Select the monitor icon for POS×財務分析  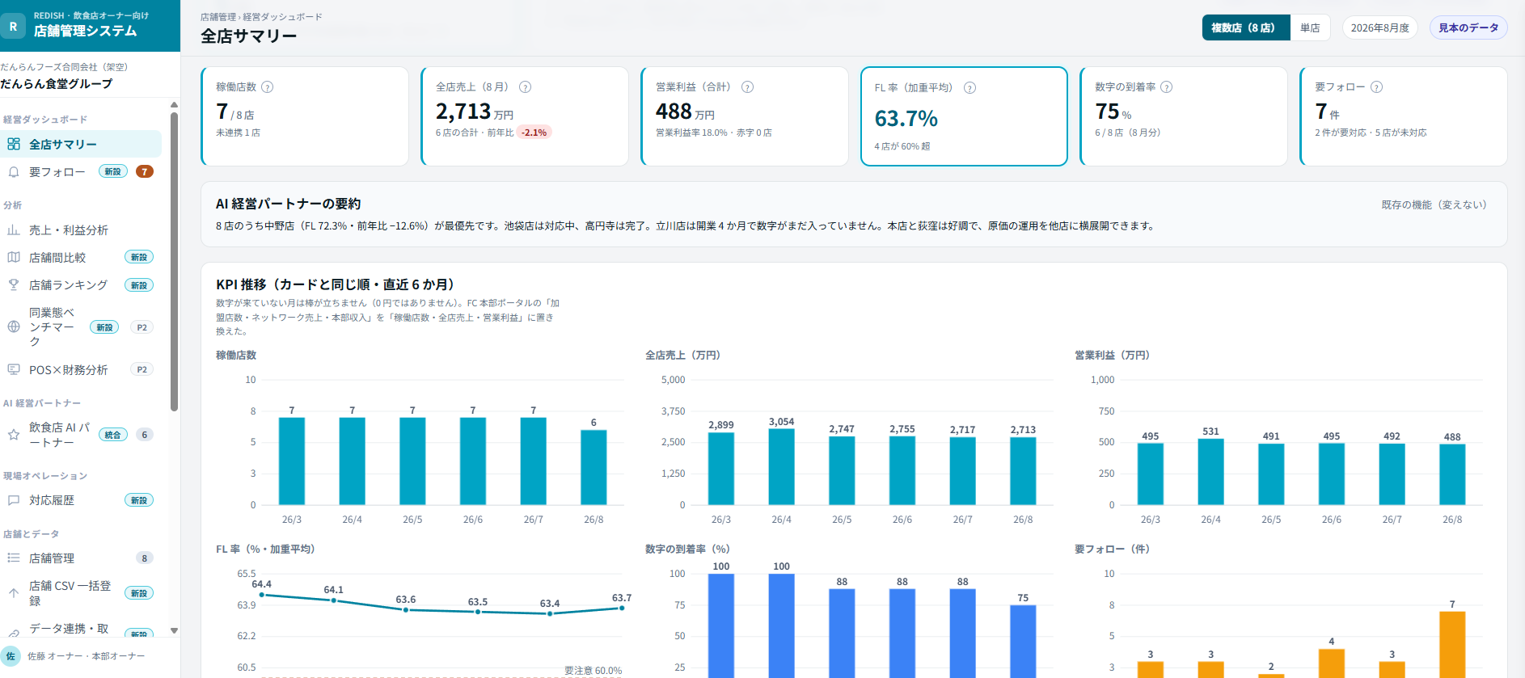pyautogui.click(x=14, y=370)
